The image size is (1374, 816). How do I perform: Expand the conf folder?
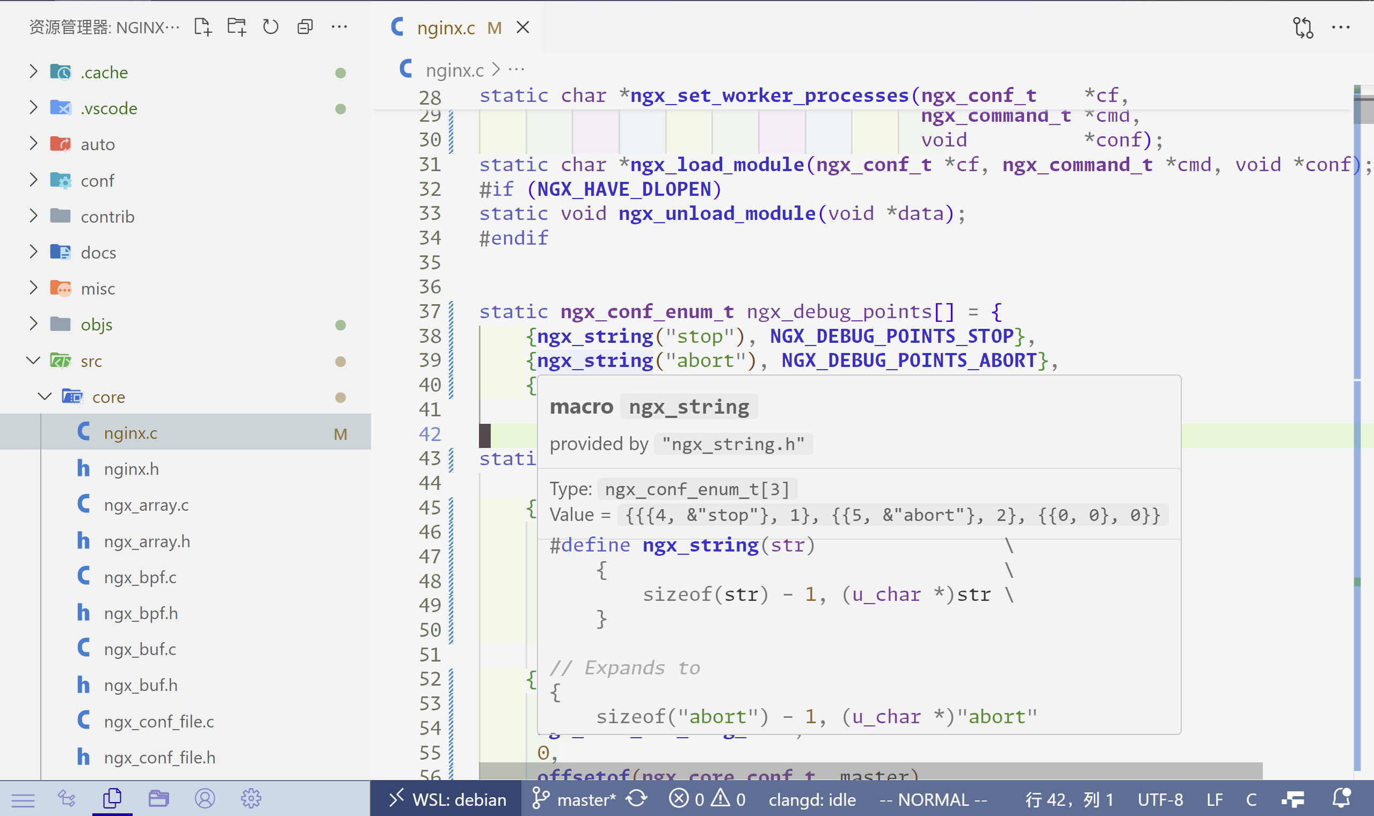34,180
